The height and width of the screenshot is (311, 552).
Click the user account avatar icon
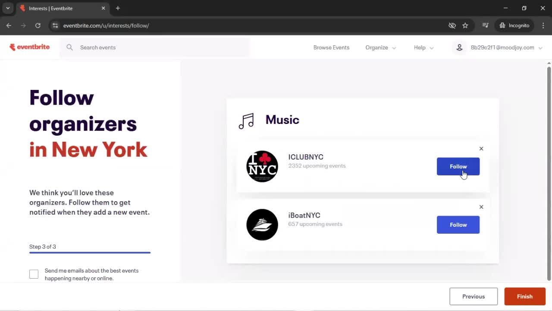pos(460,48)
